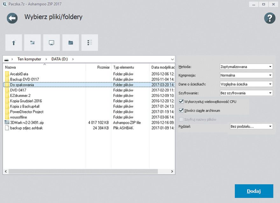Toggle Wykorzystuj wielowątkowość CPU checkbox
The width and height of the screenshot is (280, 203).
click(x=181, y=102)
